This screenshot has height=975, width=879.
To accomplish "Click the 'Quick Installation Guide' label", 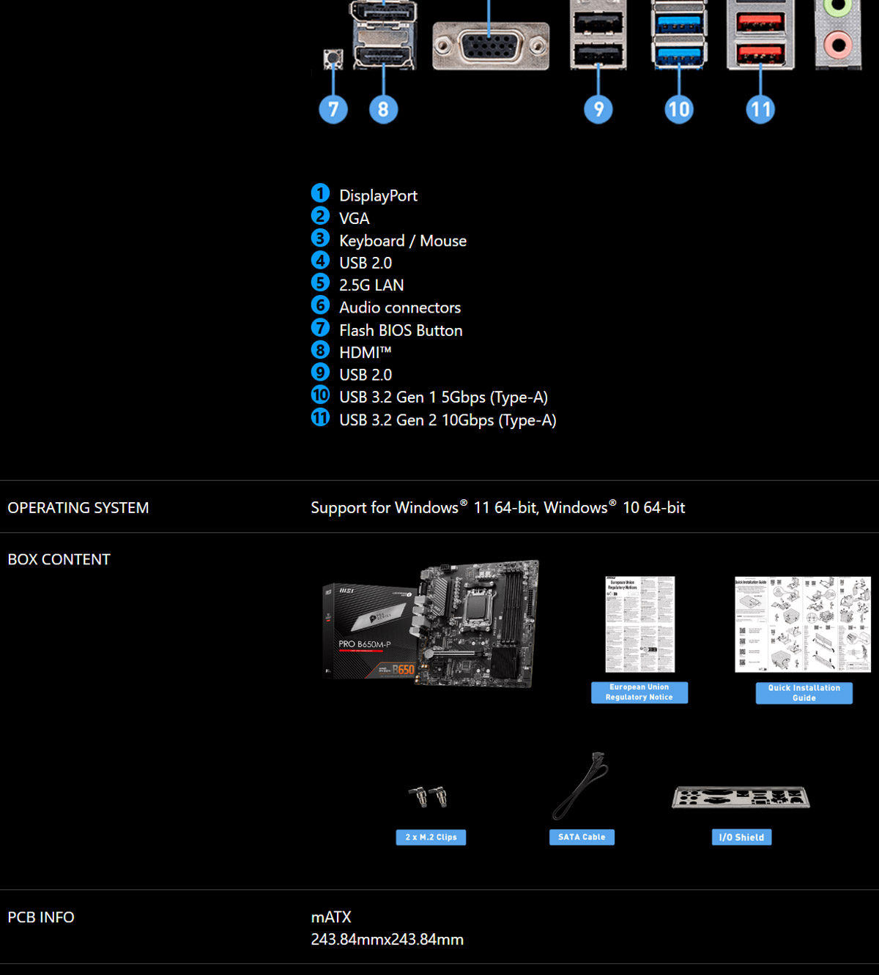I will [804, 693].
